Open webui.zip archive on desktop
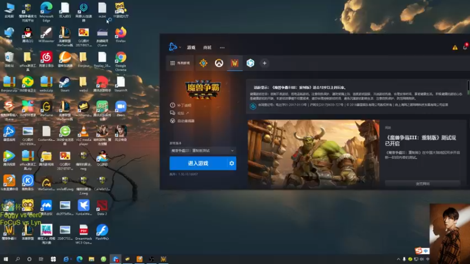 tap(46, 84)
